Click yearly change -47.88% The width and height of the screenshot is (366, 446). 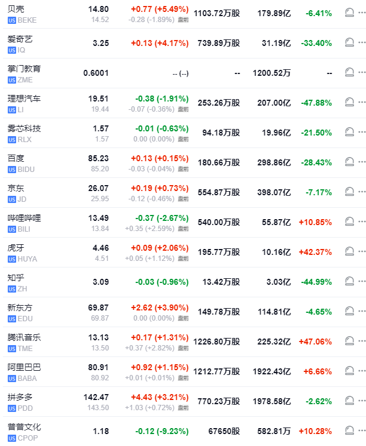point(316,103)
